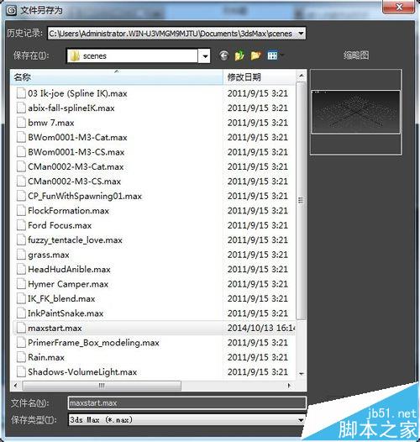Click the horizontal scrollbar thumb

point(102,386)
